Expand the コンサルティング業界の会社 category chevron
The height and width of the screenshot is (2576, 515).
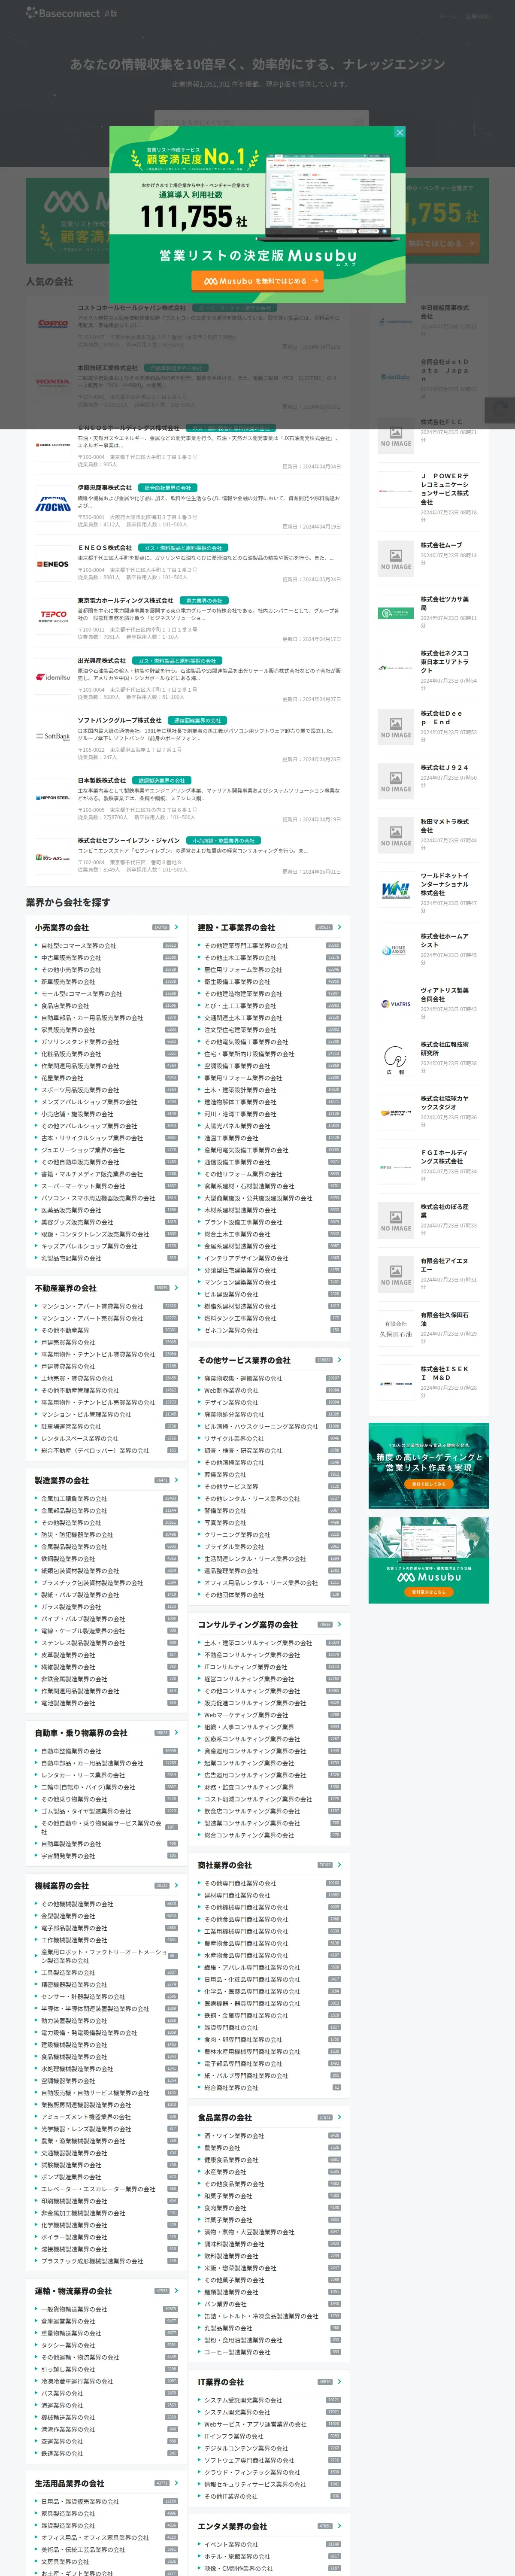[340, 1625]
